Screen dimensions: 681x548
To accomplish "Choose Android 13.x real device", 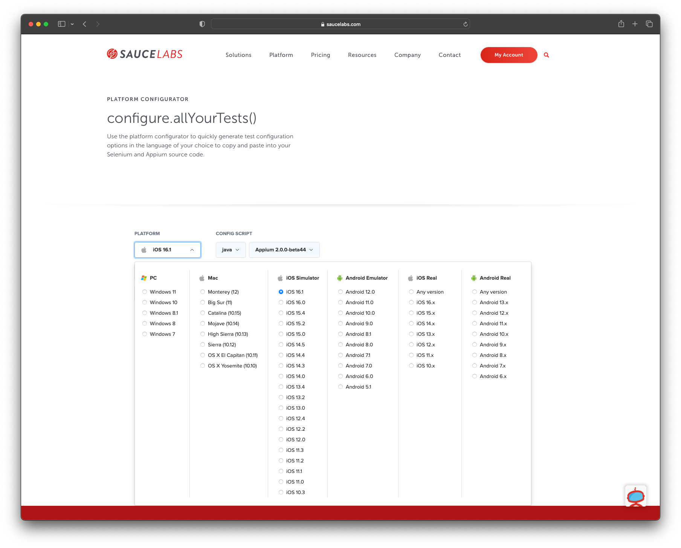I will pos(490,303).
